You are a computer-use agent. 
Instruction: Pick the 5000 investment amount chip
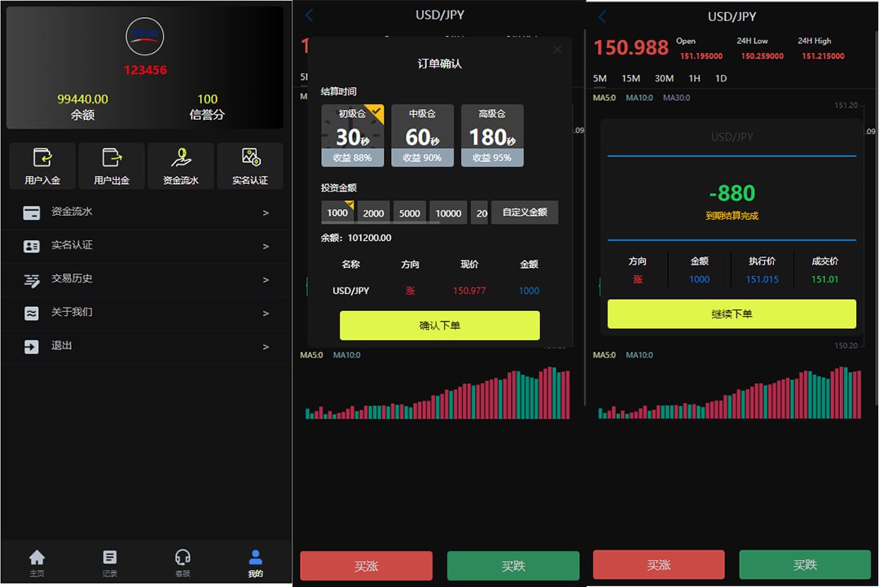tap(410, 213)
